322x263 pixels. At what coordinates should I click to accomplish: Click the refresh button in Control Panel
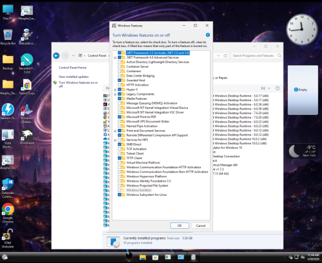(225, 55)
